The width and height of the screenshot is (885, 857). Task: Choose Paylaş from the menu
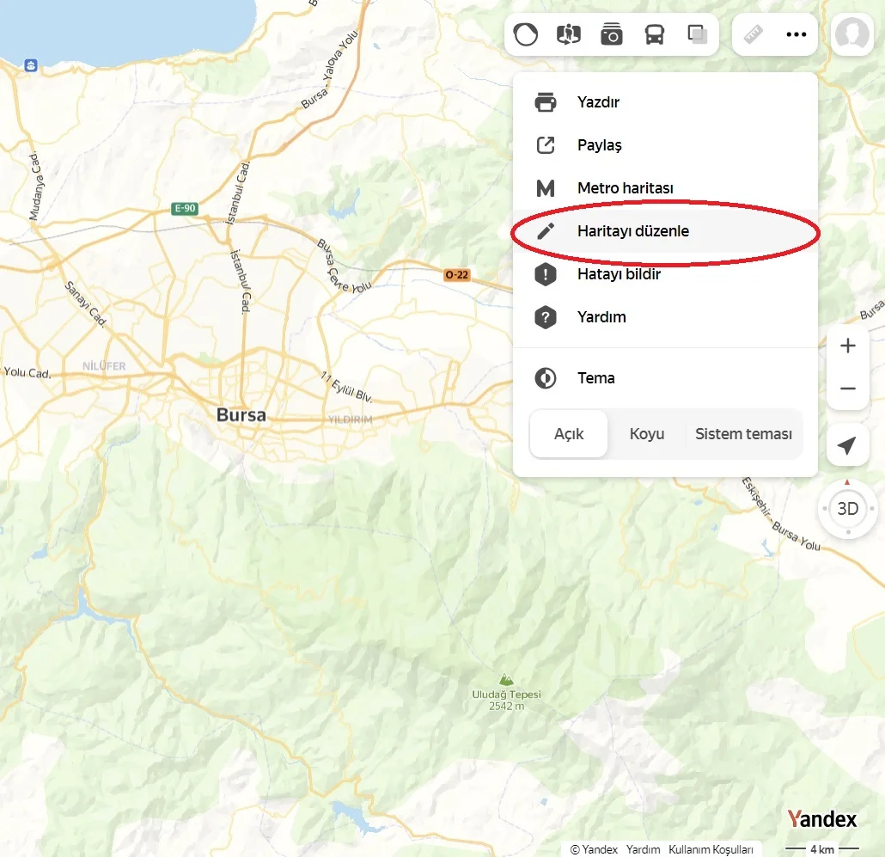[x=599, y=145]
